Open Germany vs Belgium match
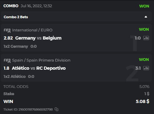 [38, 38]
